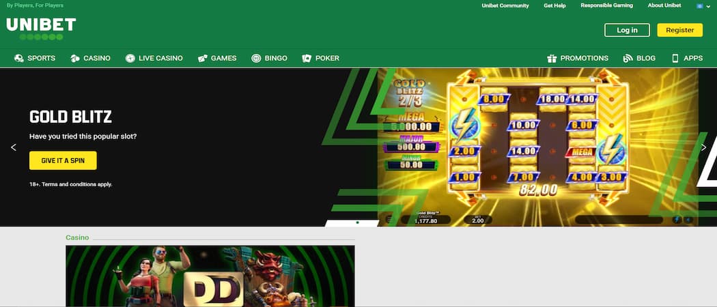Click the Gold Blitz banner title
This screenshot has height=307, width=717.
pyautogui.click(x=70, y=117)
